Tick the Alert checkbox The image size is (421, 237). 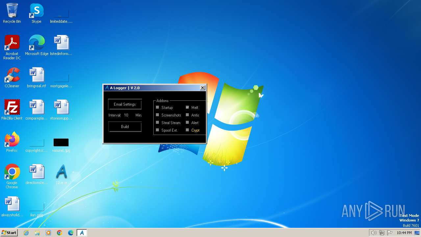[187, 122]
